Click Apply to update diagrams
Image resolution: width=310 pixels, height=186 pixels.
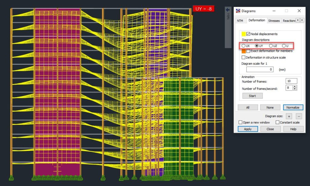[x=248, y=129]
